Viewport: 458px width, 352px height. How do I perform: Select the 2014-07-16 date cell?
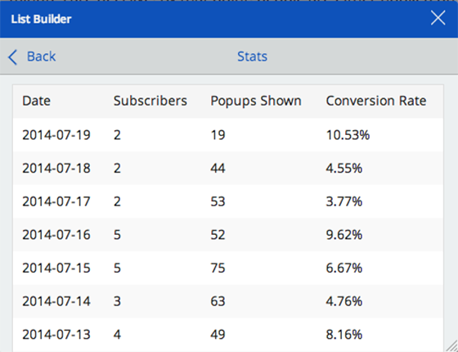point(56,235)
